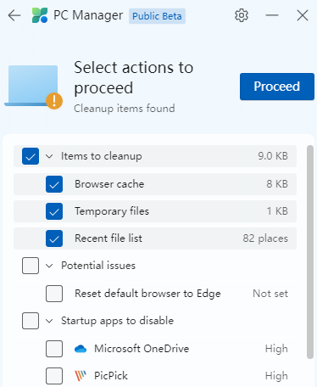Click the PC Manager logo icon
317x387 pixels.
[40, 15]
